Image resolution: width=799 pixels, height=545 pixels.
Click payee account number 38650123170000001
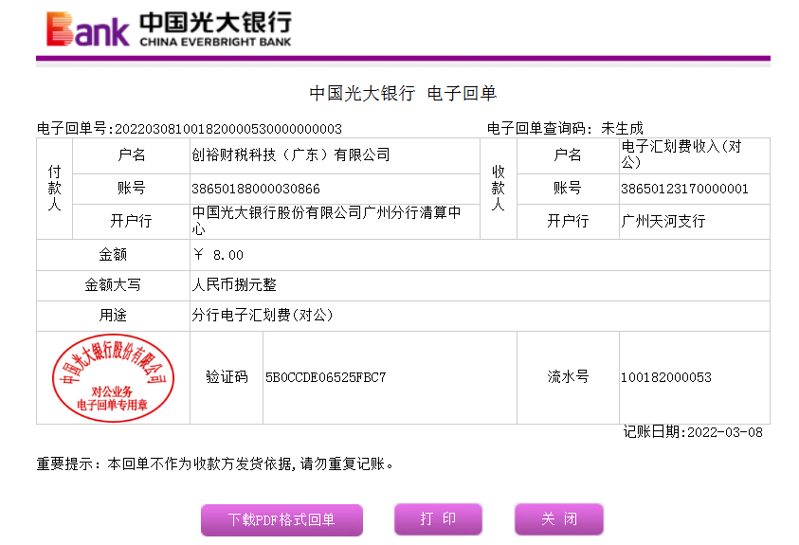coord(684,189)
